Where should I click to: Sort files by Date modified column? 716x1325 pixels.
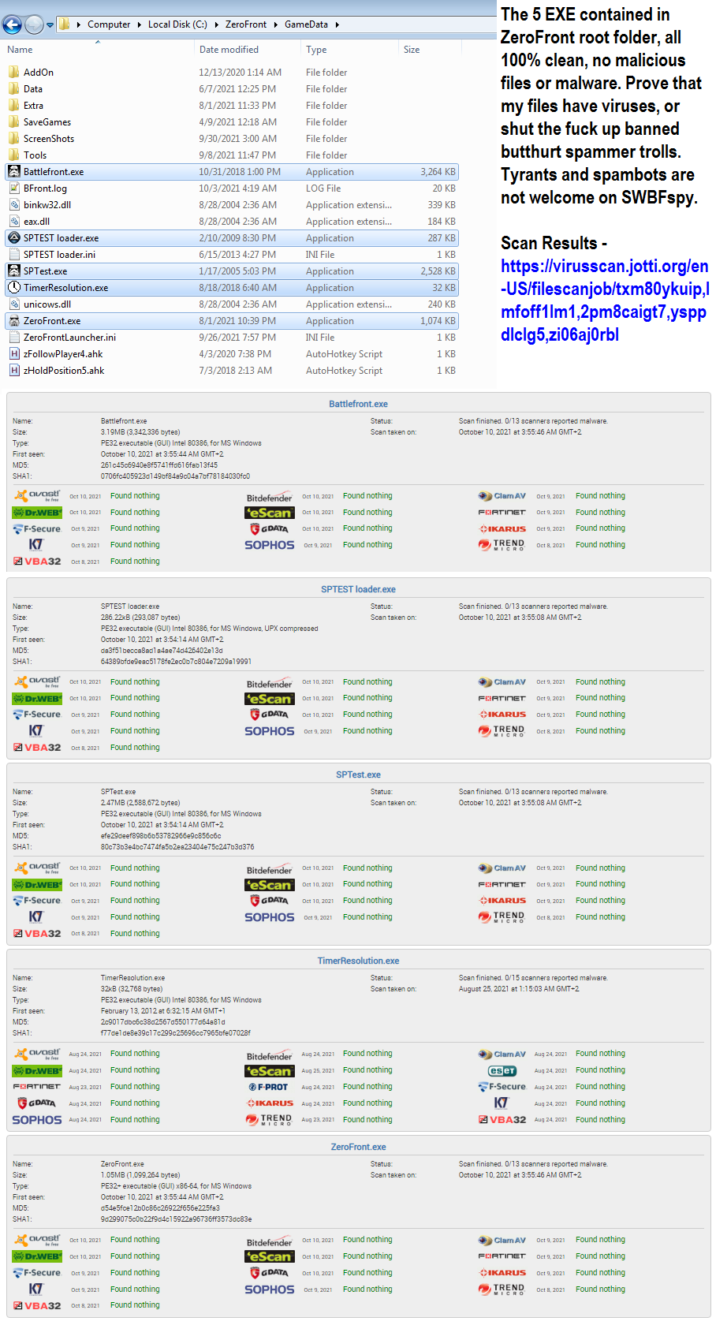[x=229, y=50]
